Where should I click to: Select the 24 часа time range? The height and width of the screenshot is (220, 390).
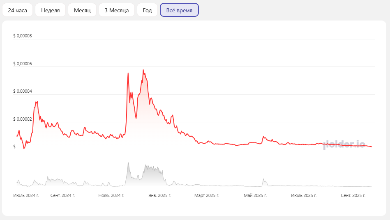[x=18, y=10]
